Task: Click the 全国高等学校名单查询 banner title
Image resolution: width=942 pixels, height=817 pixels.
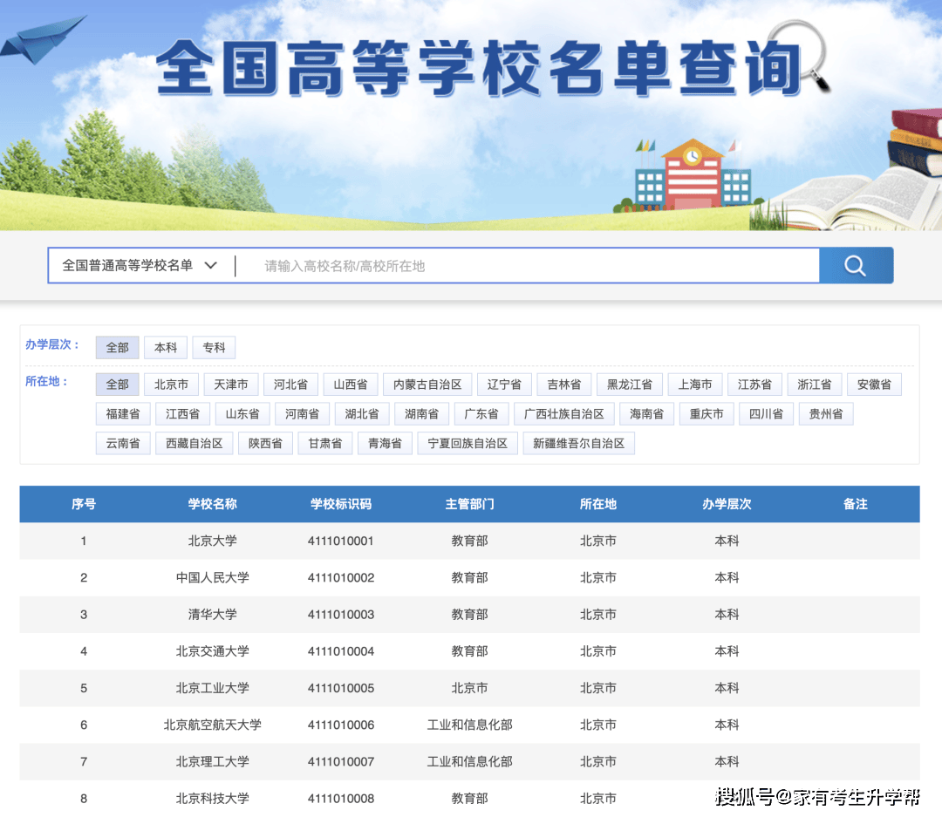Action: click(479, 68)
